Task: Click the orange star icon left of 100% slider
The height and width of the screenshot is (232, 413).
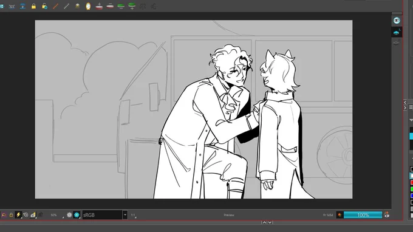Action: coord(340,215)
